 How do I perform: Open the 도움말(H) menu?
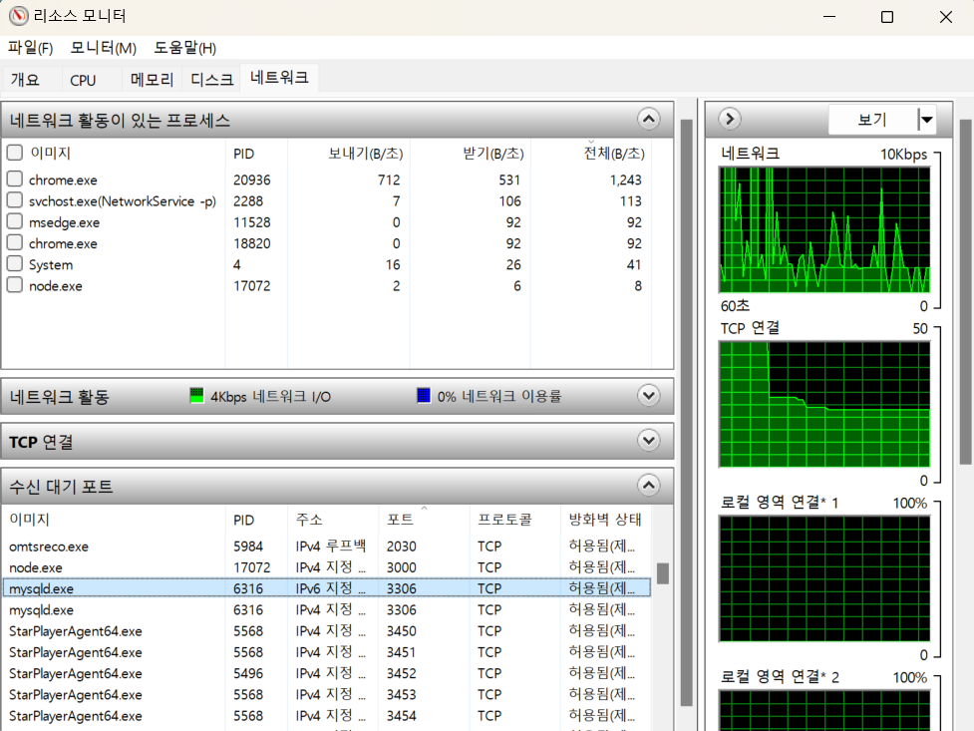(x=185, y=47)
